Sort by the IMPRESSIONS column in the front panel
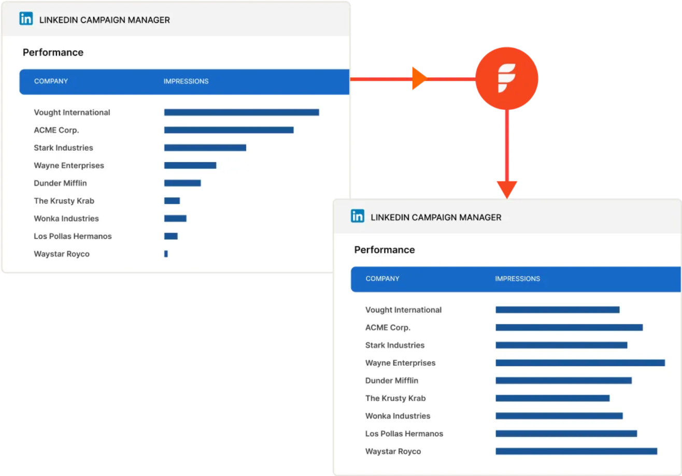This screenshot has width=682, height=476. pyautogui.click(x=518, y=279)
